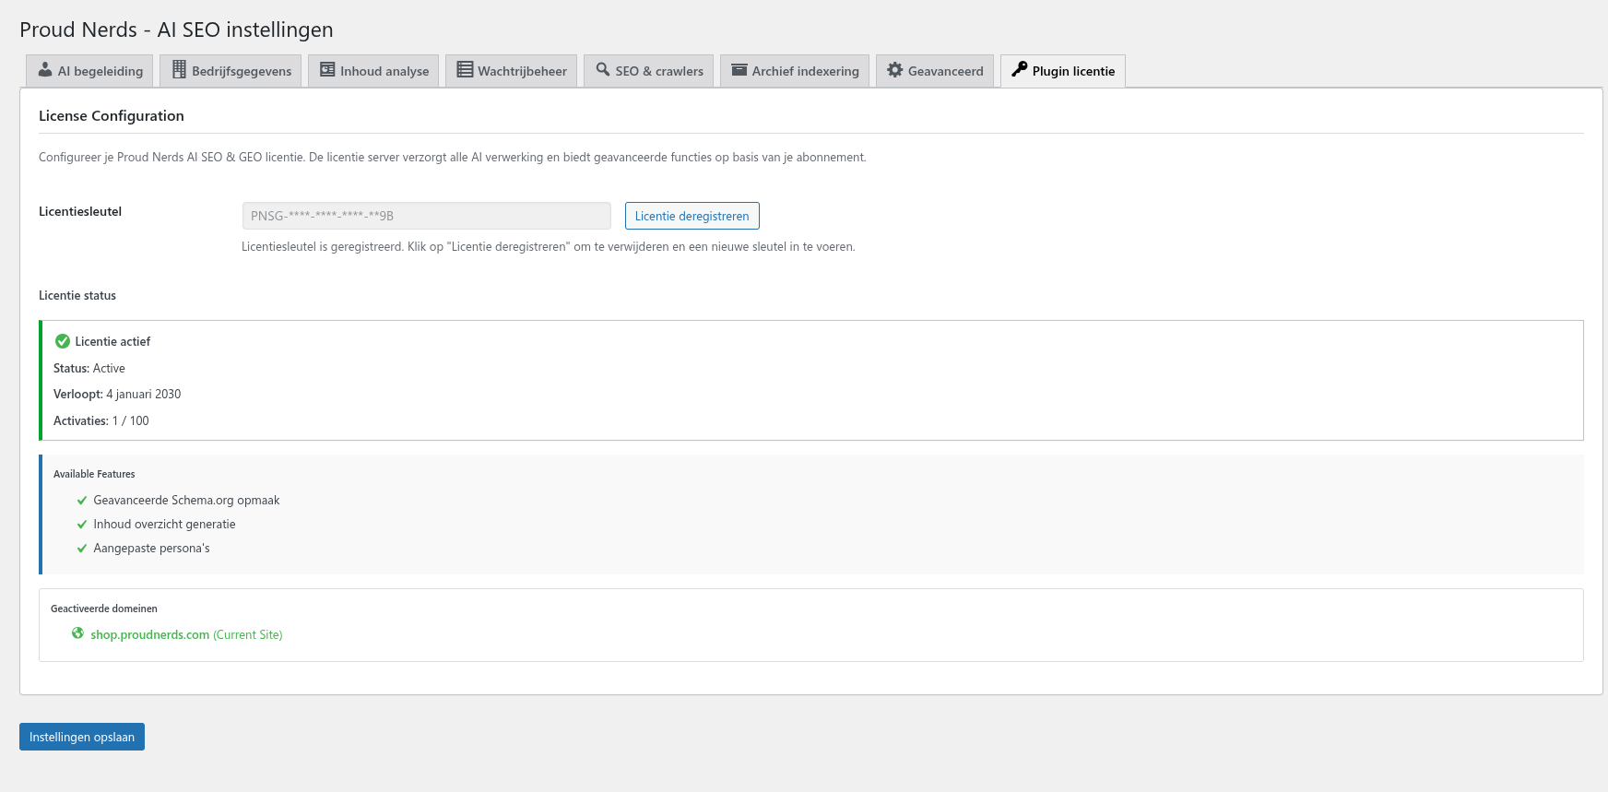Open the shop.proudnerds.com domain link
Viewport: 1608px width, 792px height.
click(150, 634)
